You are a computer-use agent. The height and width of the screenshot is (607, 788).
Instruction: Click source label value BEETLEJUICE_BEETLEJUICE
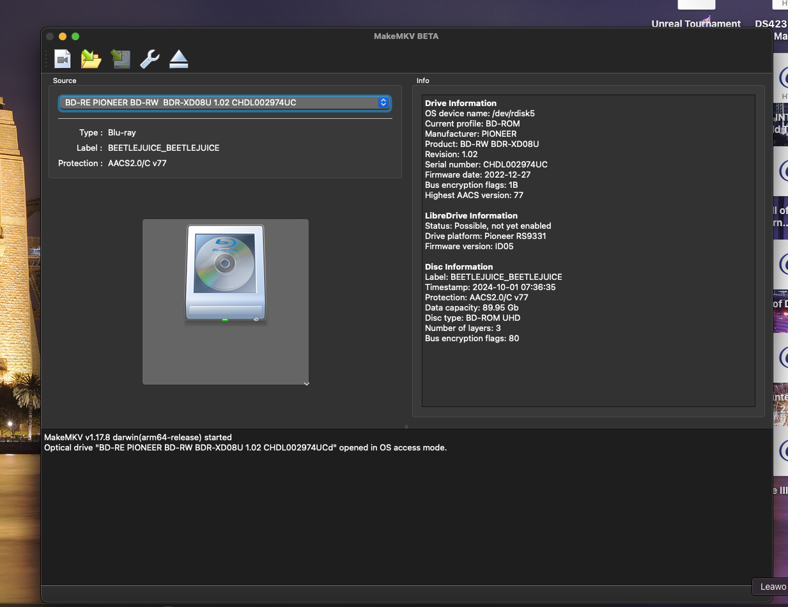click(164, 148)
